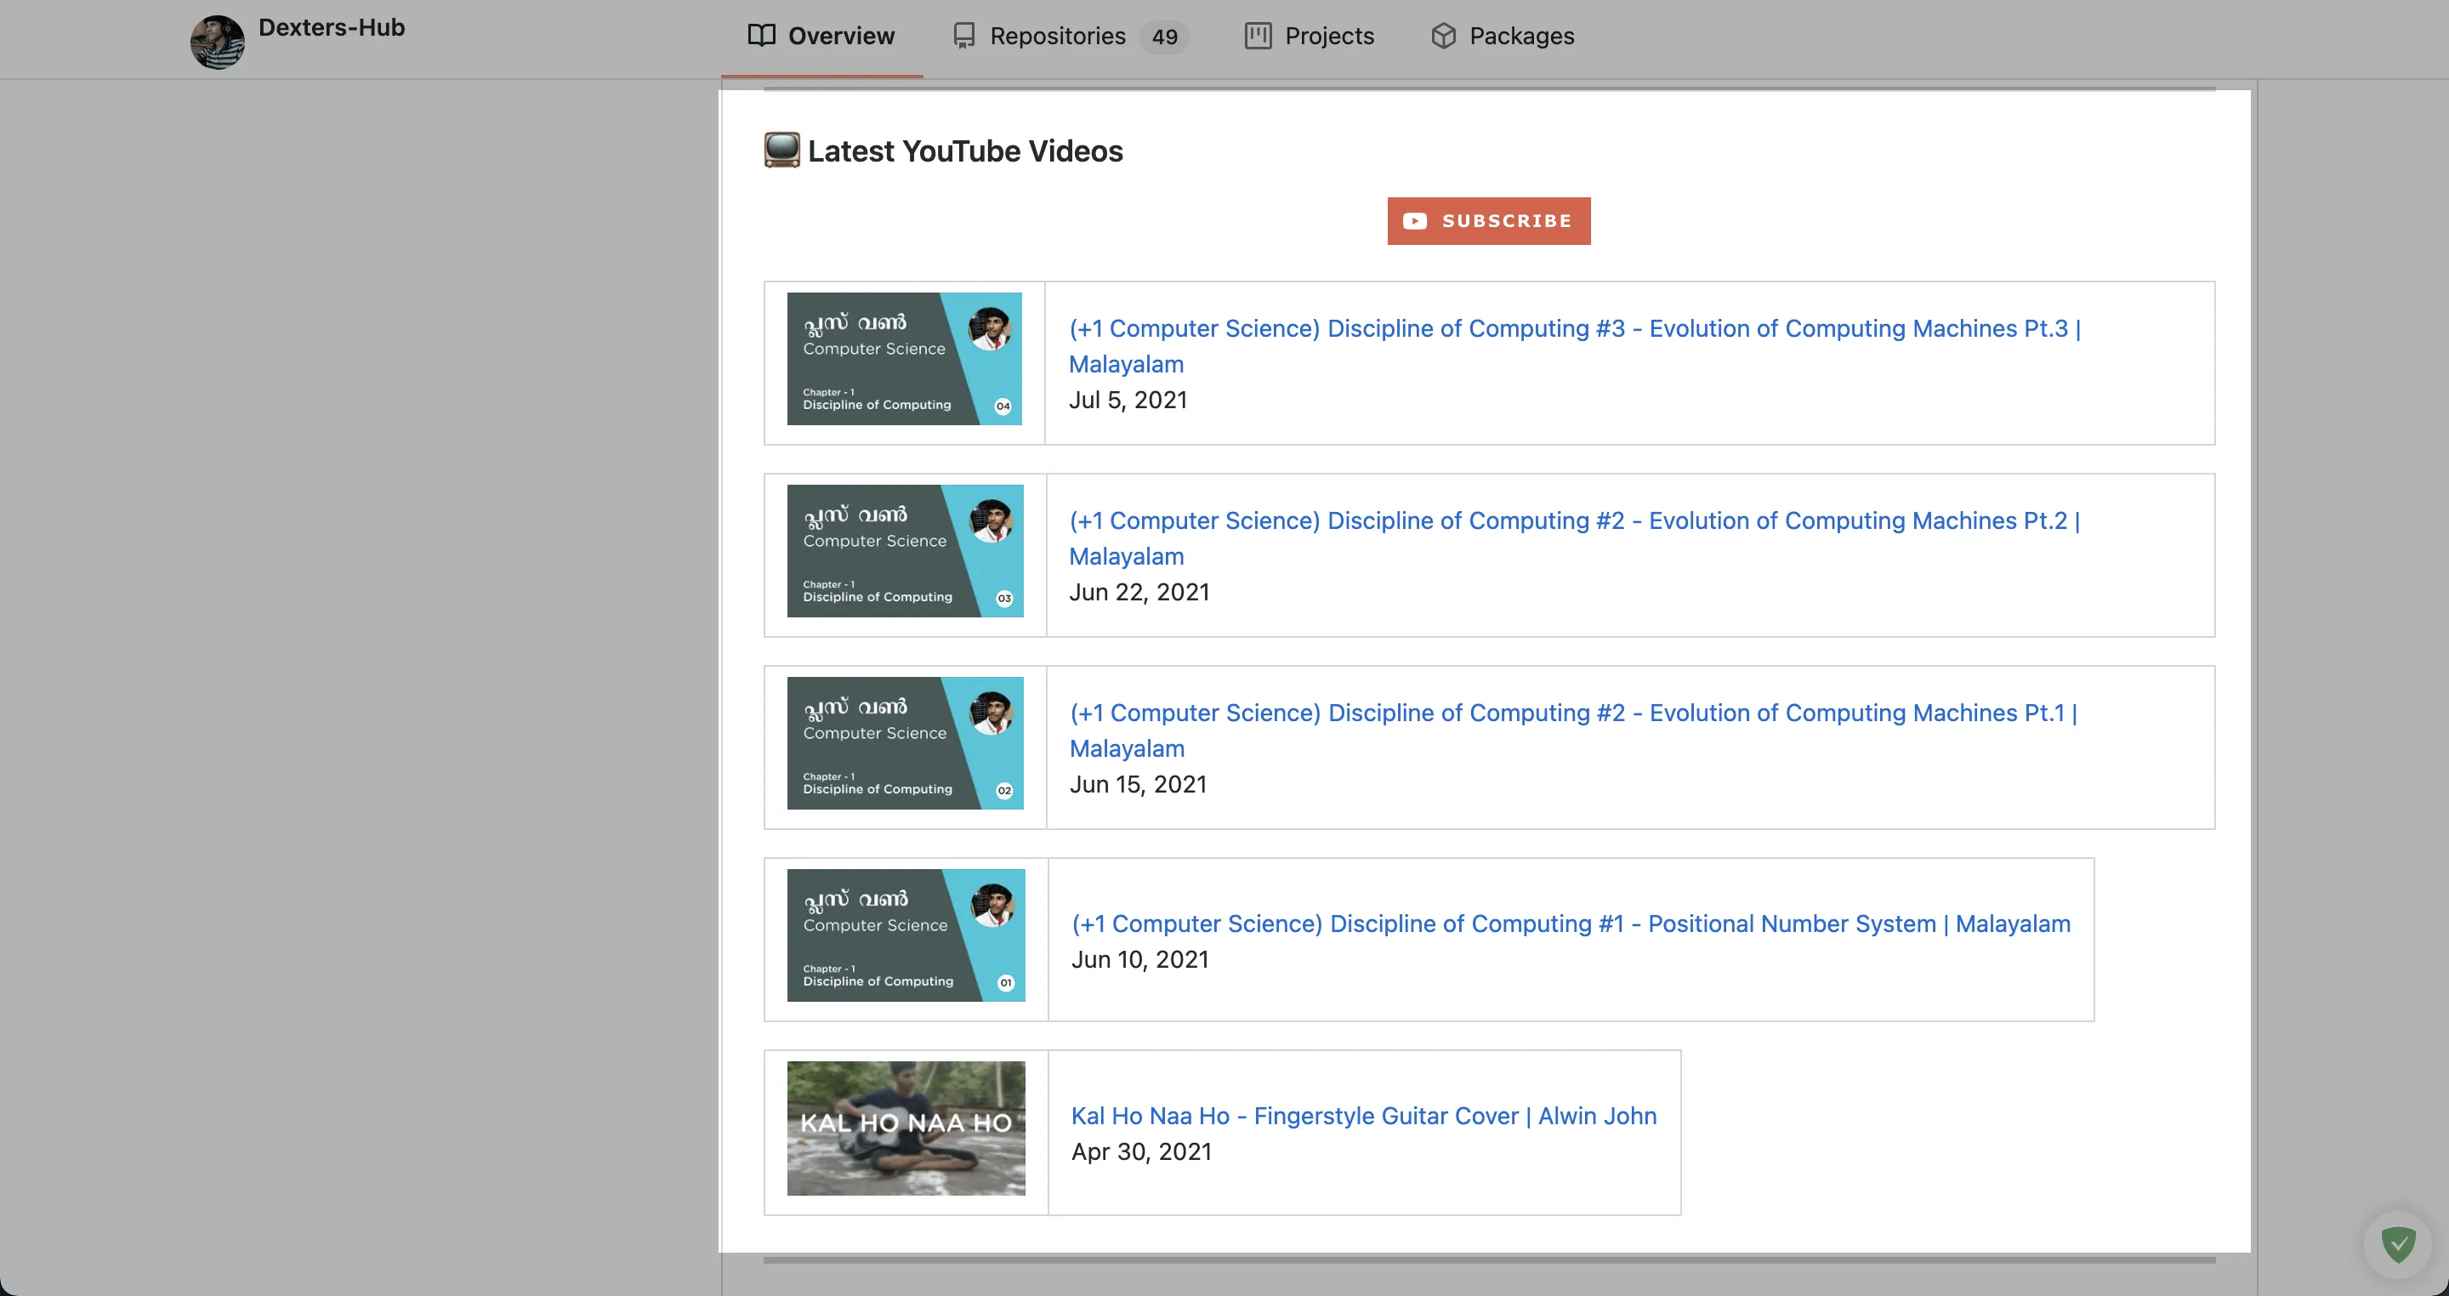Click the date Jul 5, 2021
Viewport: 2449px width, 1296px height.
tap(1128, 400)
